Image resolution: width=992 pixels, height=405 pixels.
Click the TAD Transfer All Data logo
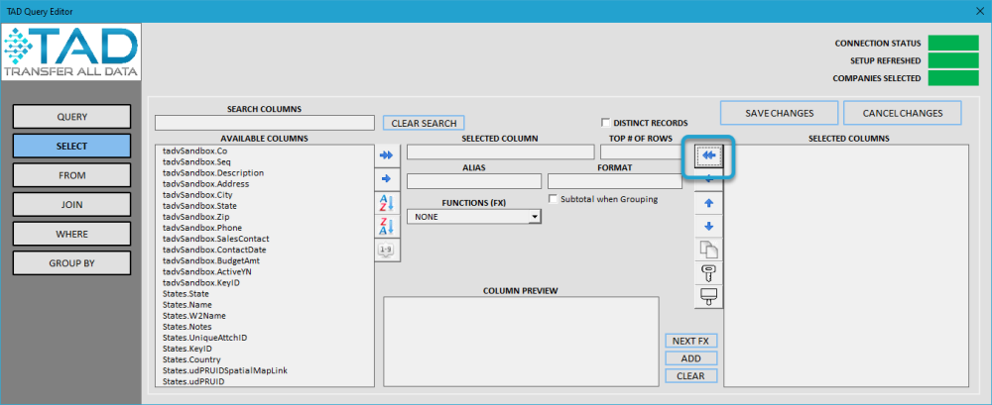point(70,52)
